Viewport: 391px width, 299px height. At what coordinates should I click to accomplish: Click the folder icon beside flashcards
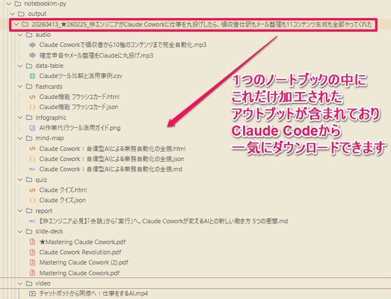coord(29,86)
